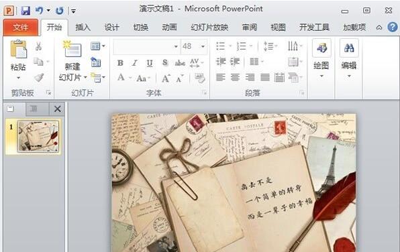Click the Decrease font size icon
Image resolution: width=400 pixels, height=252 pixels.
(x=180, y=78)
